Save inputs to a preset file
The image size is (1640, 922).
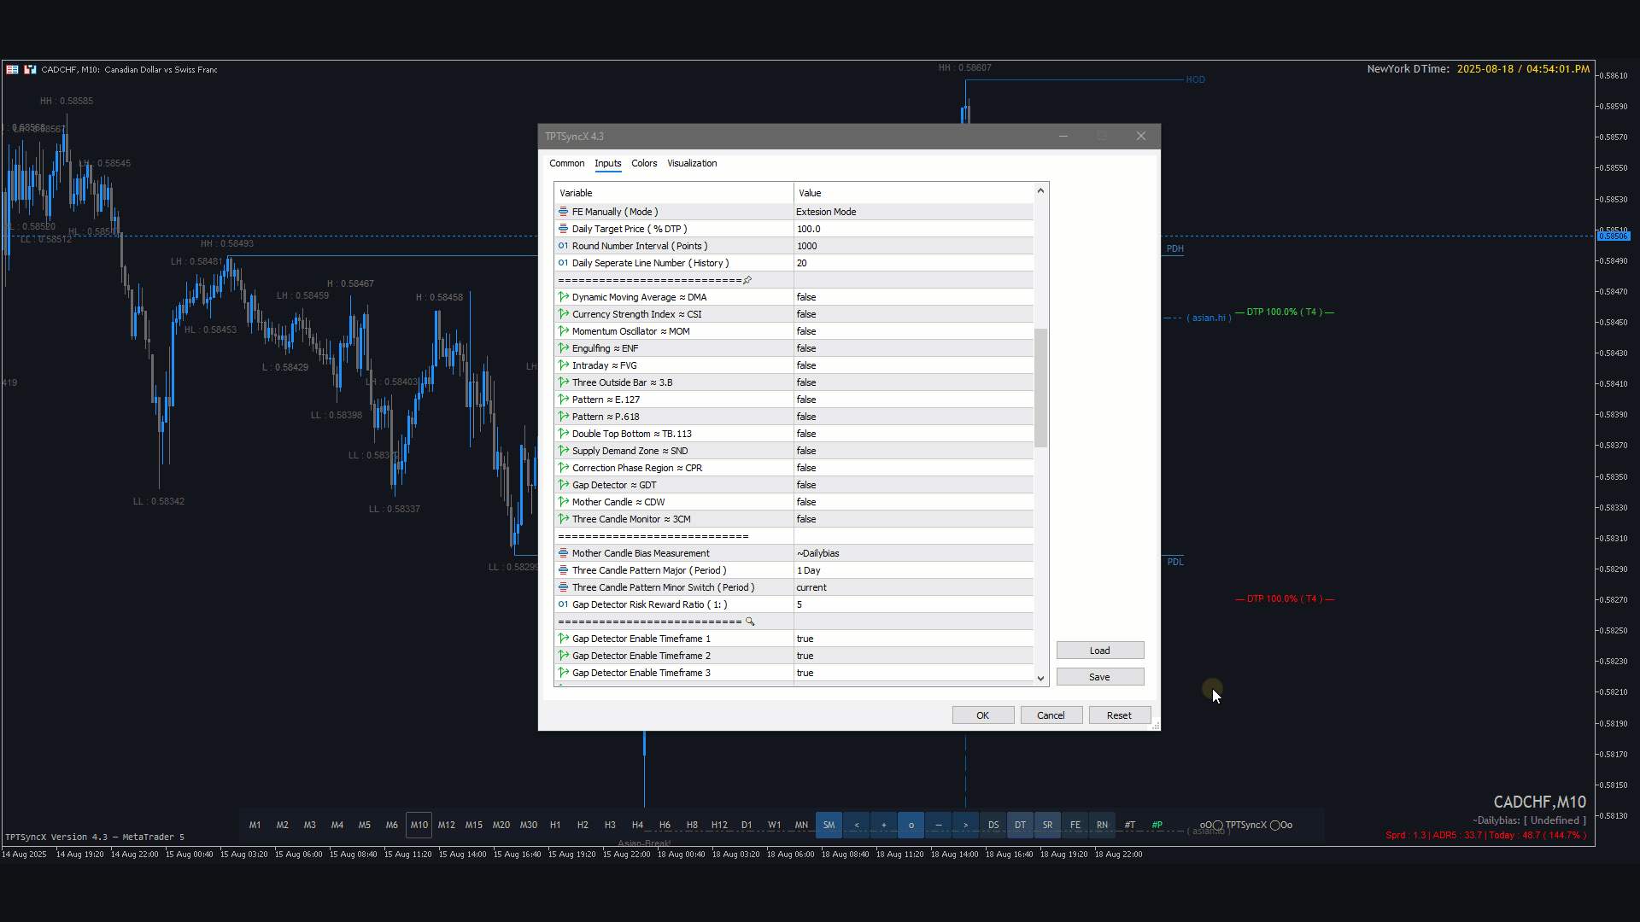(x=1099, y=677)
